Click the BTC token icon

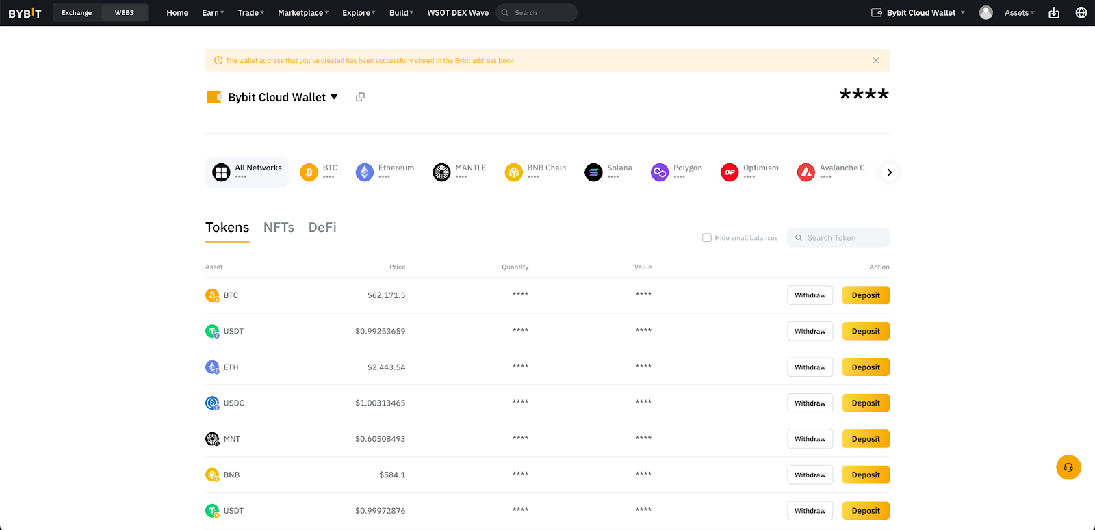tap(212, 295)
